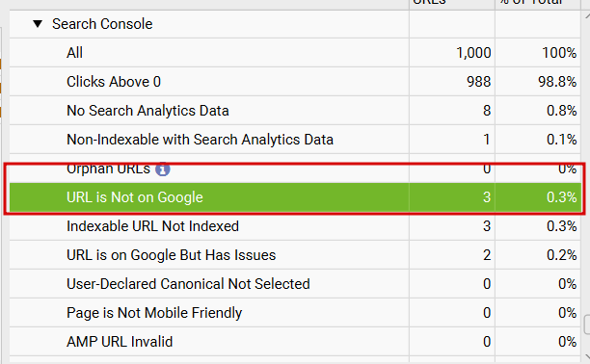Open Indexable URL Not Indexed filter
Screen dimensions: 590x364
[x=295, y=226]
